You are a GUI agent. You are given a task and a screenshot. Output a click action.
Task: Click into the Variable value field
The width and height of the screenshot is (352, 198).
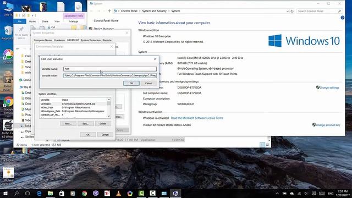coord(110,76)
